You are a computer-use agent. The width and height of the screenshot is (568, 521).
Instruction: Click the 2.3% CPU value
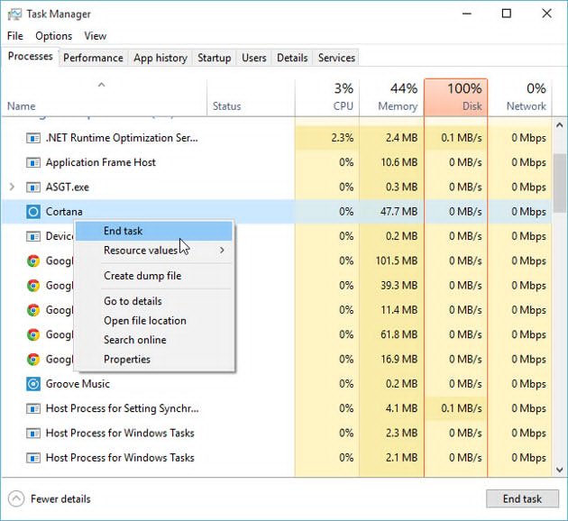point(342,138)
